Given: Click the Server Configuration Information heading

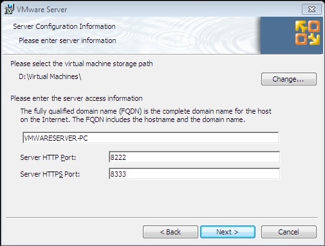Looking at the screenshot, I should click(x=64, y=26).
